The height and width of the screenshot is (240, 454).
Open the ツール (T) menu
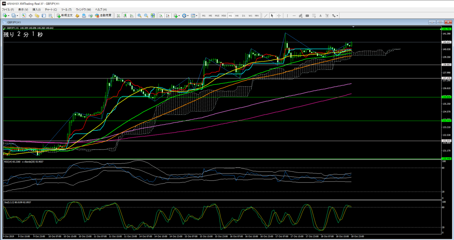[x=66, y=9]
